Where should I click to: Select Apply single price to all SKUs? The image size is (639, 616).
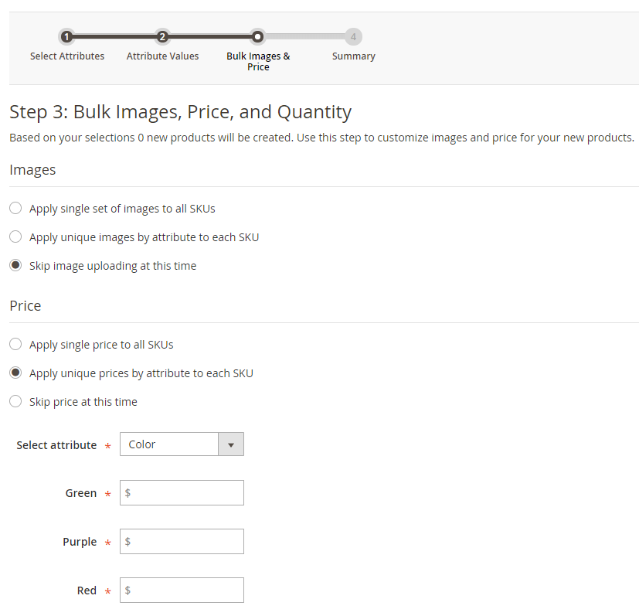click(15, 344)
